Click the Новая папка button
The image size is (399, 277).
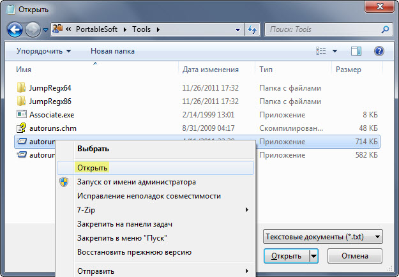[x=112, y=50]
